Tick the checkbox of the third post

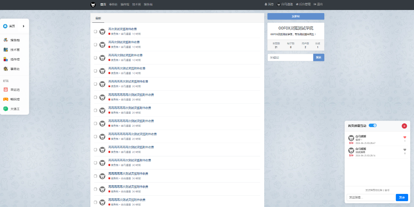[x=96, y=58]
